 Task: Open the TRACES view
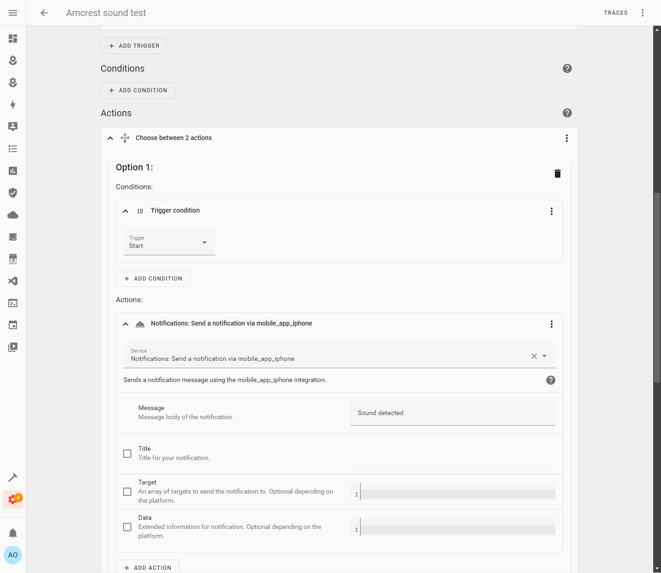coord(616,12)
